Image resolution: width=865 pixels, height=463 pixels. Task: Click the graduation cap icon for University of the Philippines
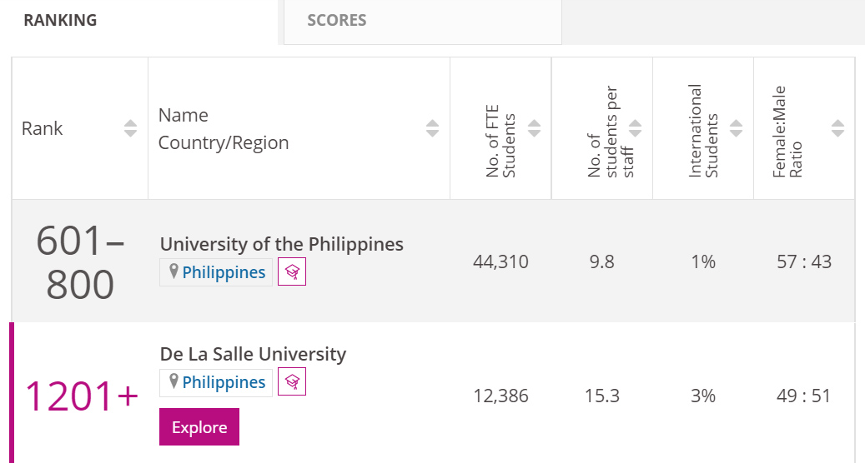pos(292,272)
